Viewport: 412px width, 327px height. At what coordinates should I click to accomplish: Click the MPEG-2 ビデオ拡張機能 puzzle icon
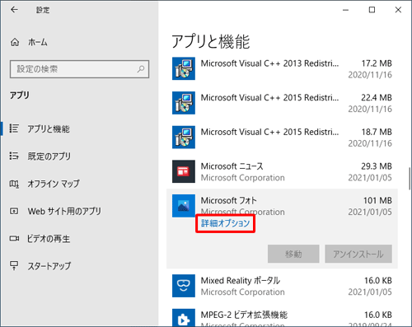coord(184,318)
